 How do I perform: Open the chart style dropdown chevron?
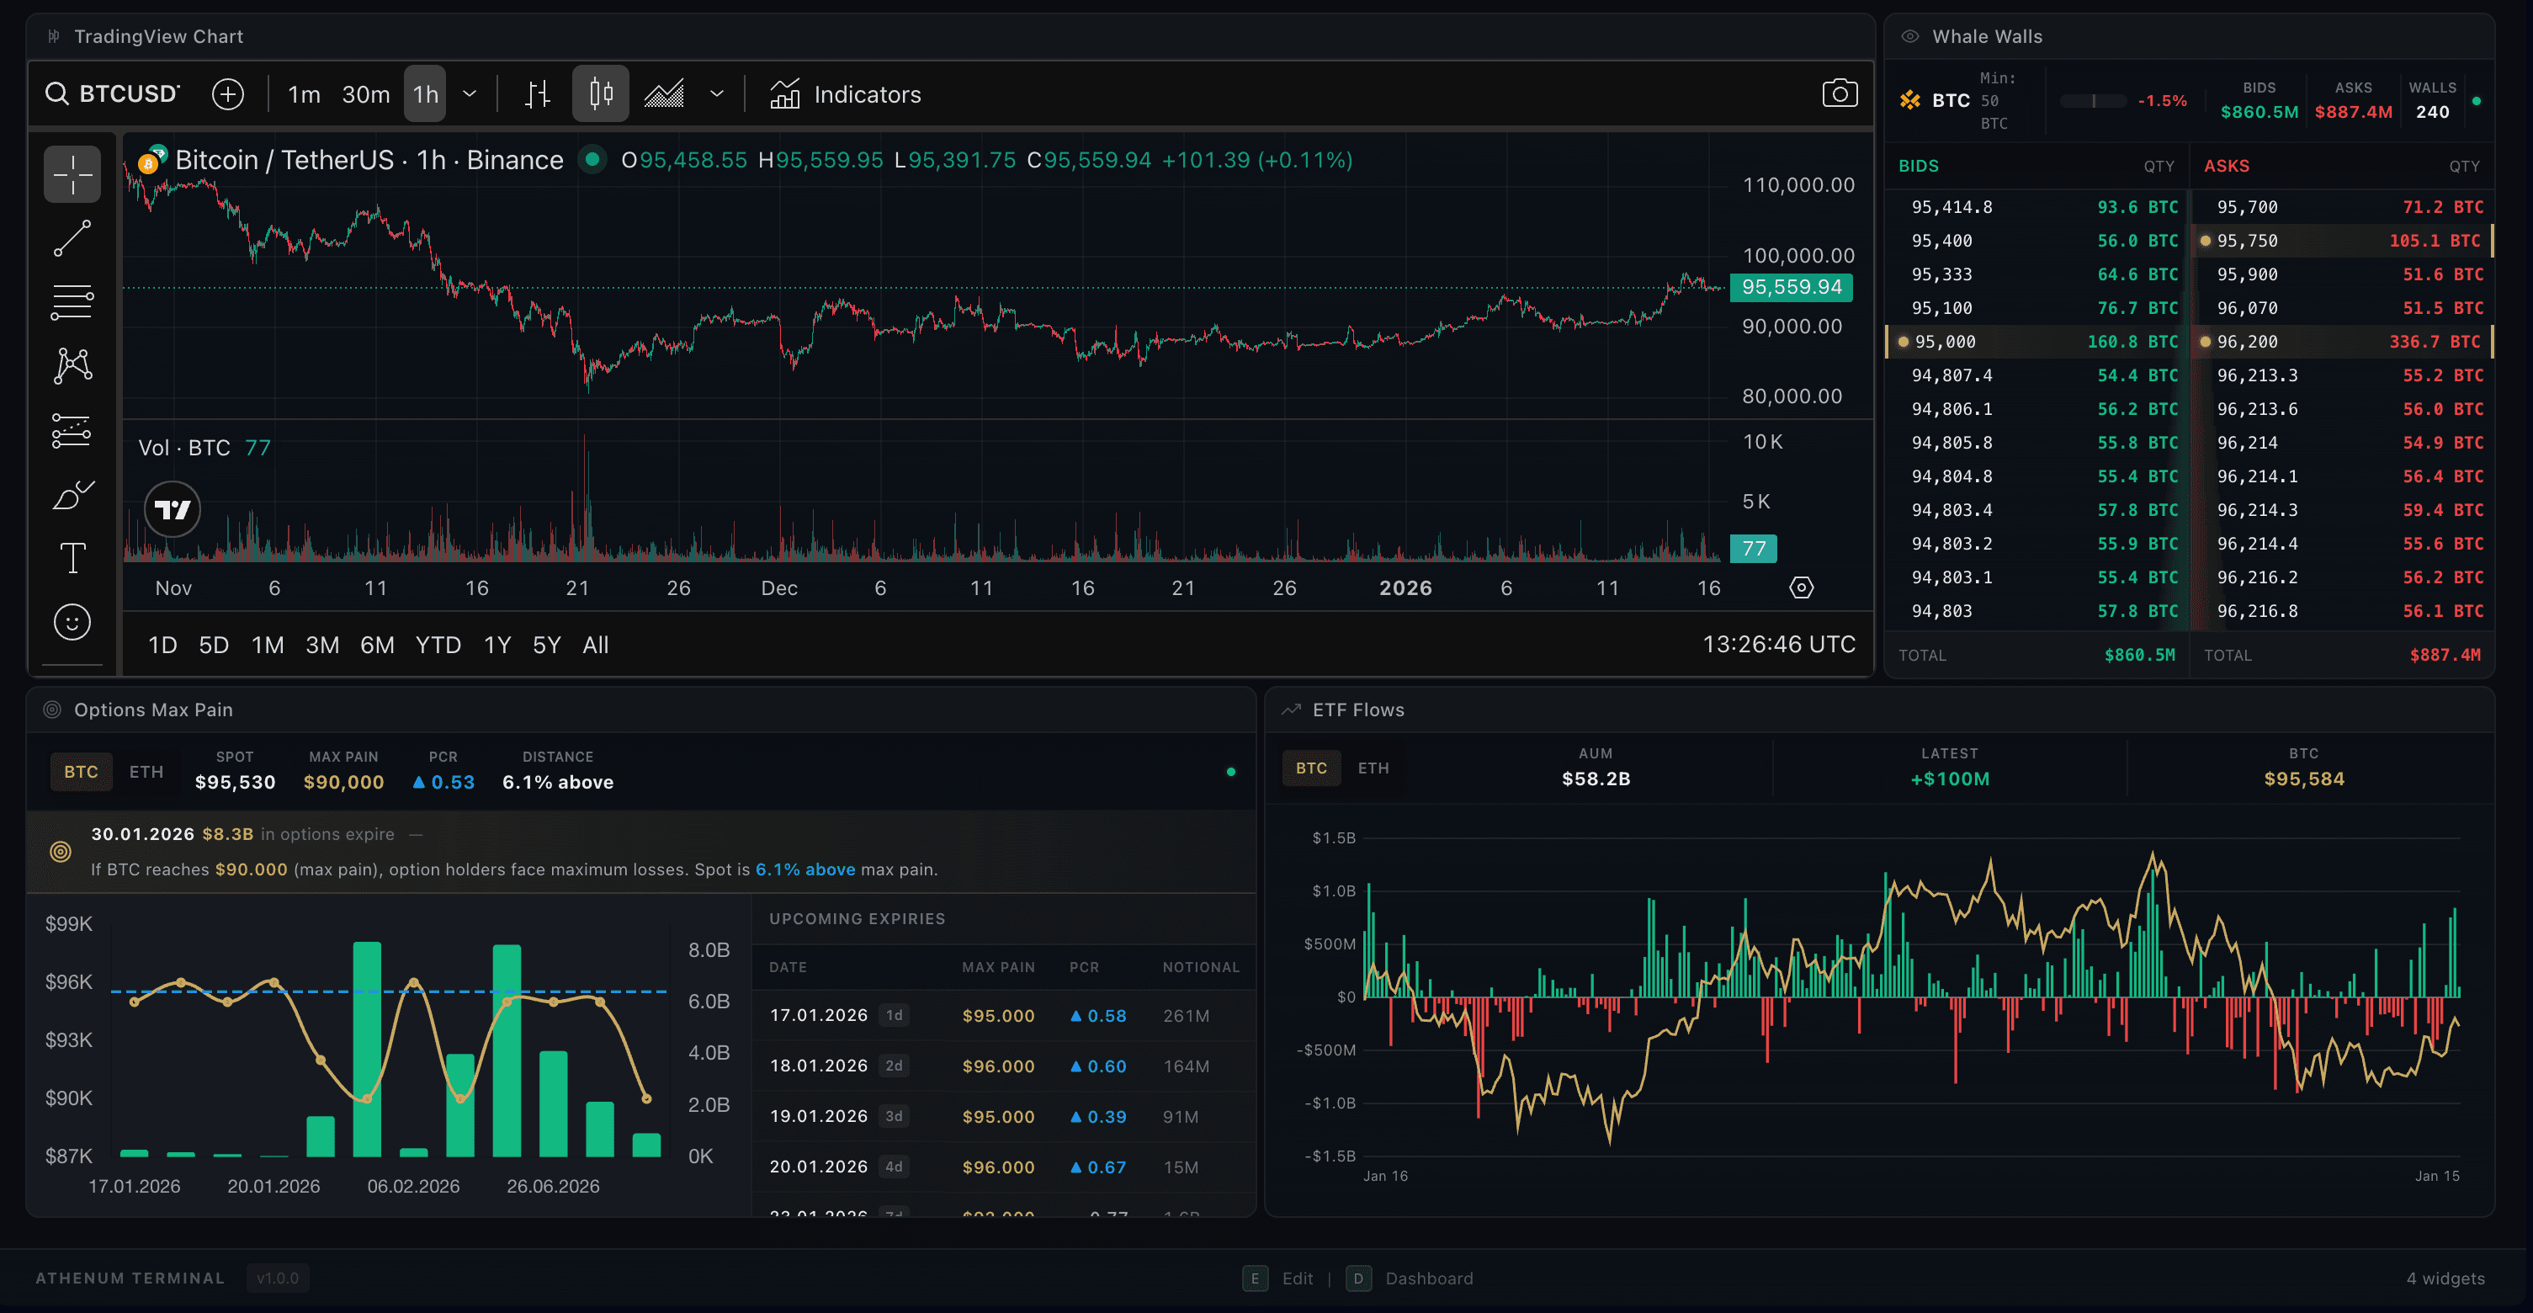pyautogui.click(x=717, y=93)
